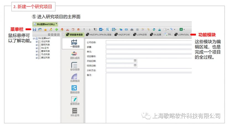The width and height of the screenshot is (228, 126).
Task: Expand the 建议列表 tree node
Action: 36,58
